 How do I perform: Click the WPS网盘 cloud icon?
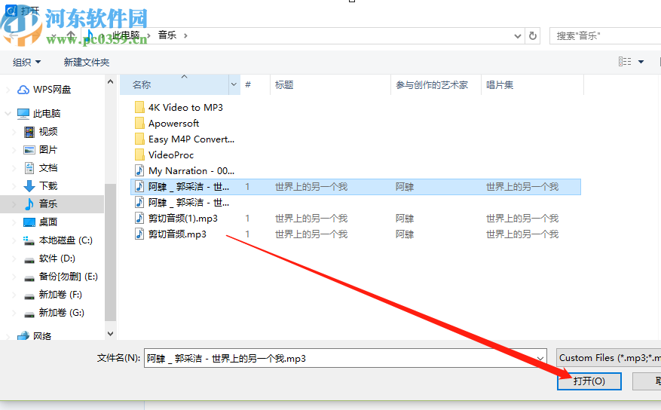[23, 90]
